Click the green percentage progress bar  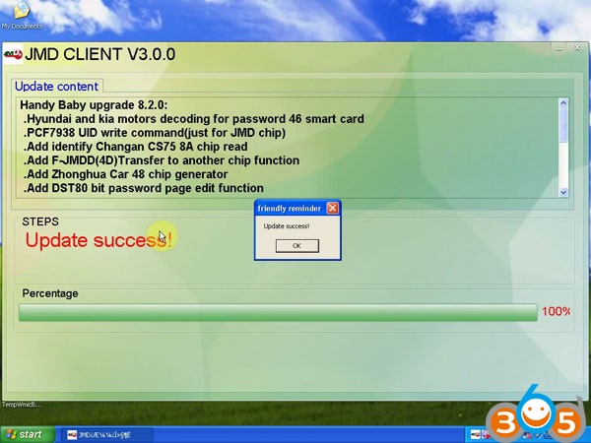(278, 313)
